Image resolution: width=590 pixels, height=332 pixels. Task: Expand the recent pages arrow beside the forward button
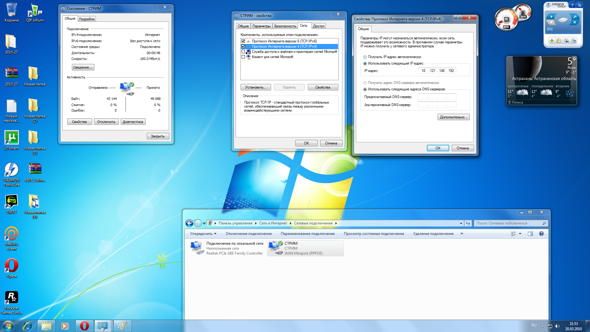(x=204, y=223)
